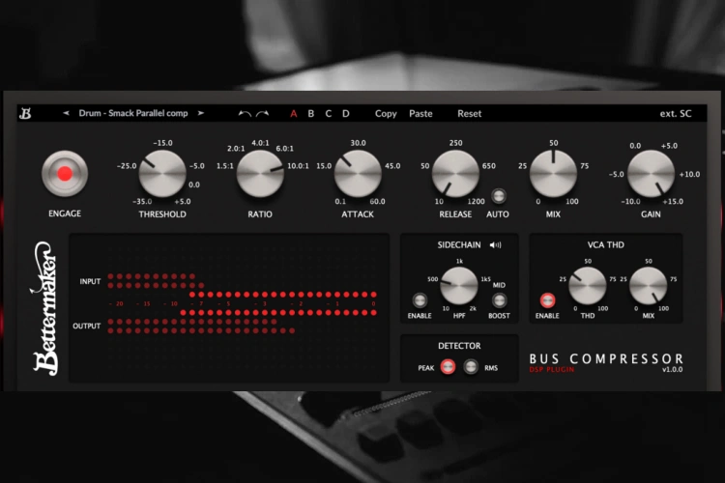Click the INPUT level meter

tap(156, 281)
